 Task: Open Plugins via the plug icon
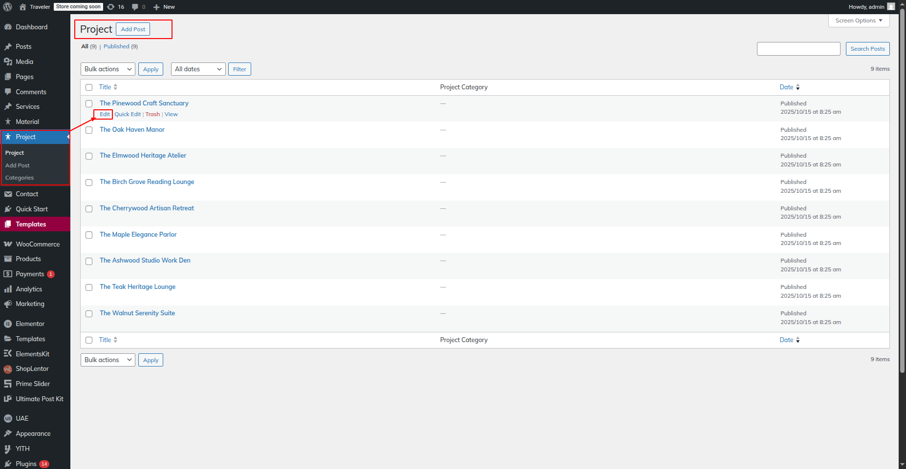tap(8, 464)
